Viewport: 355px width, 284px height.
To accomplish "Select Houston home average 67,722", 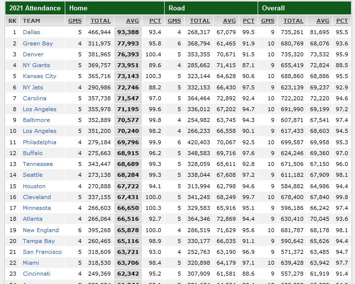I will point(128,186).
